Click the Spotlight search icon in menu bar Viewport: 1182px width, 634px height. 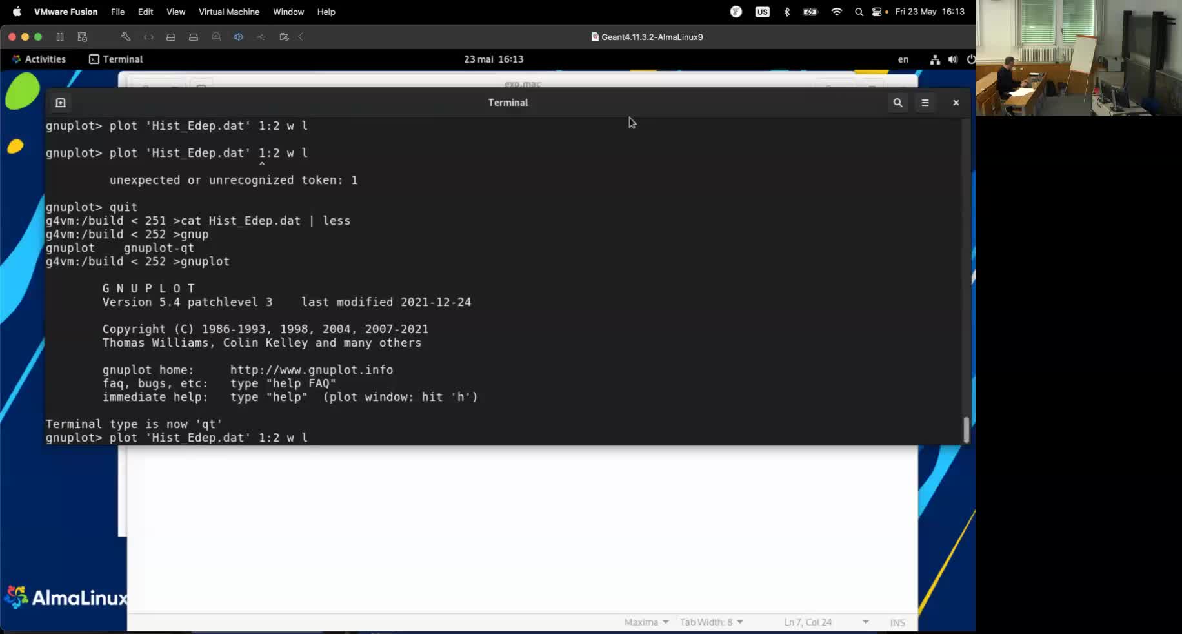(x=859, y=12)
